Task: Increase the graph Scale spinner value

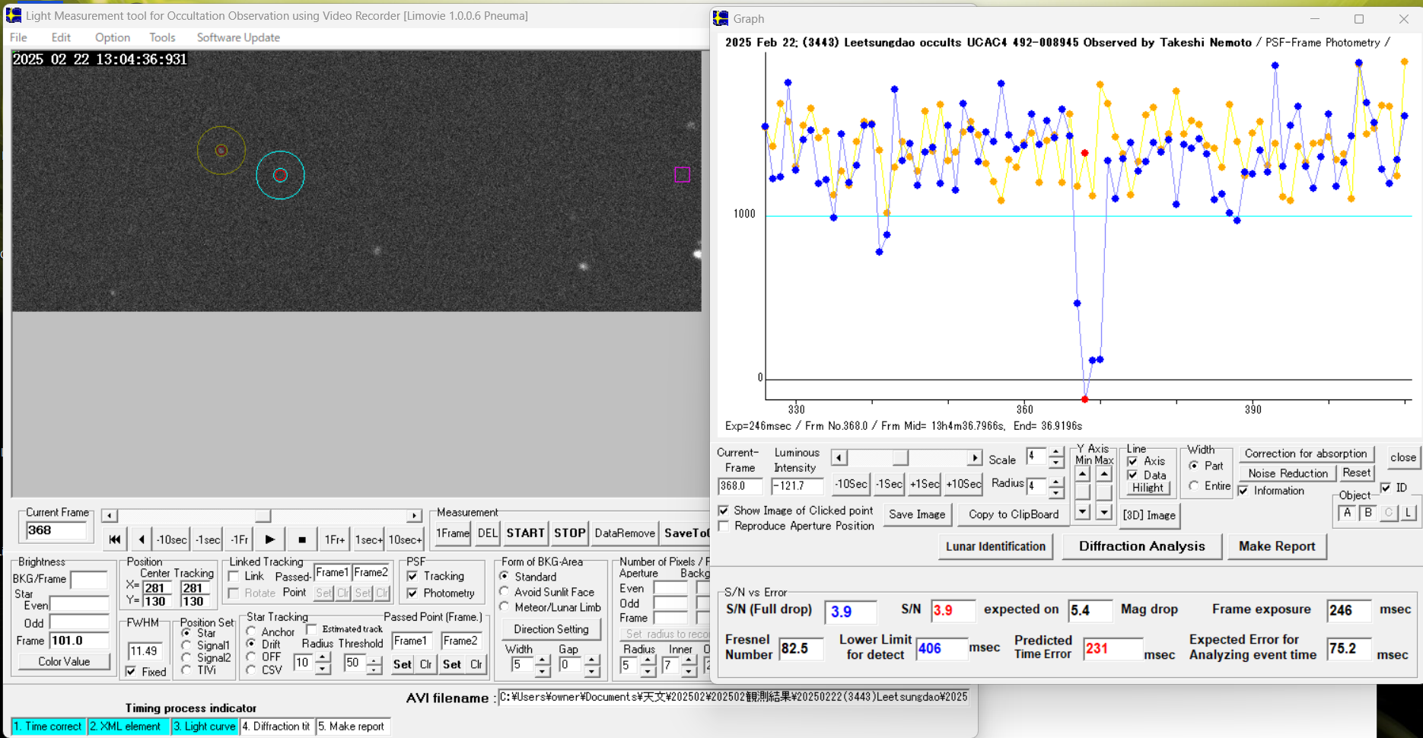Action: pos(1055,453)
